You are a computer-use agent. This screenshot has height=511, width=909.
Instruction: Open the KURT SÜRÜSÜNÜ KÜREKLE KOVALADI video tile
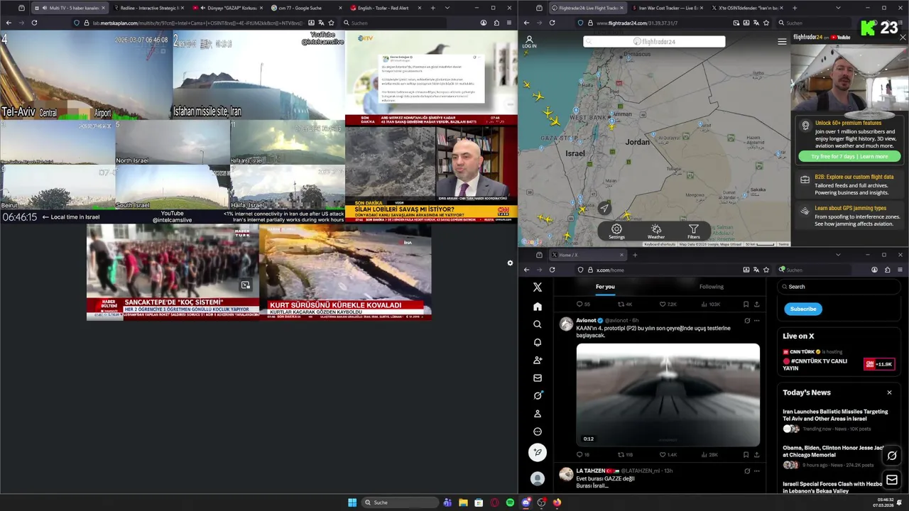(345, 273)
